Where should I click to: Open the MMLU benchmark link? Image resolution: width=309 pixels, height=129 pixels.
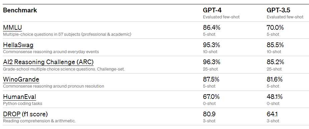pyautogui.click(x=12, y=28)
